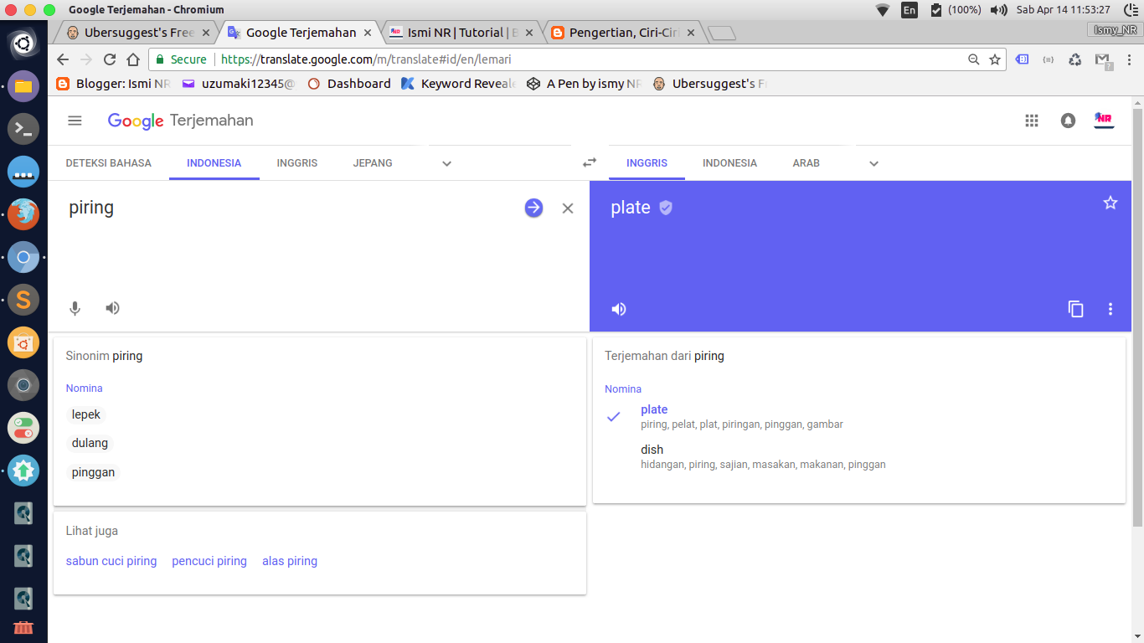Open keyboard language En indicator
This screenshot has height=643, width=1144.
click(910, 10)
